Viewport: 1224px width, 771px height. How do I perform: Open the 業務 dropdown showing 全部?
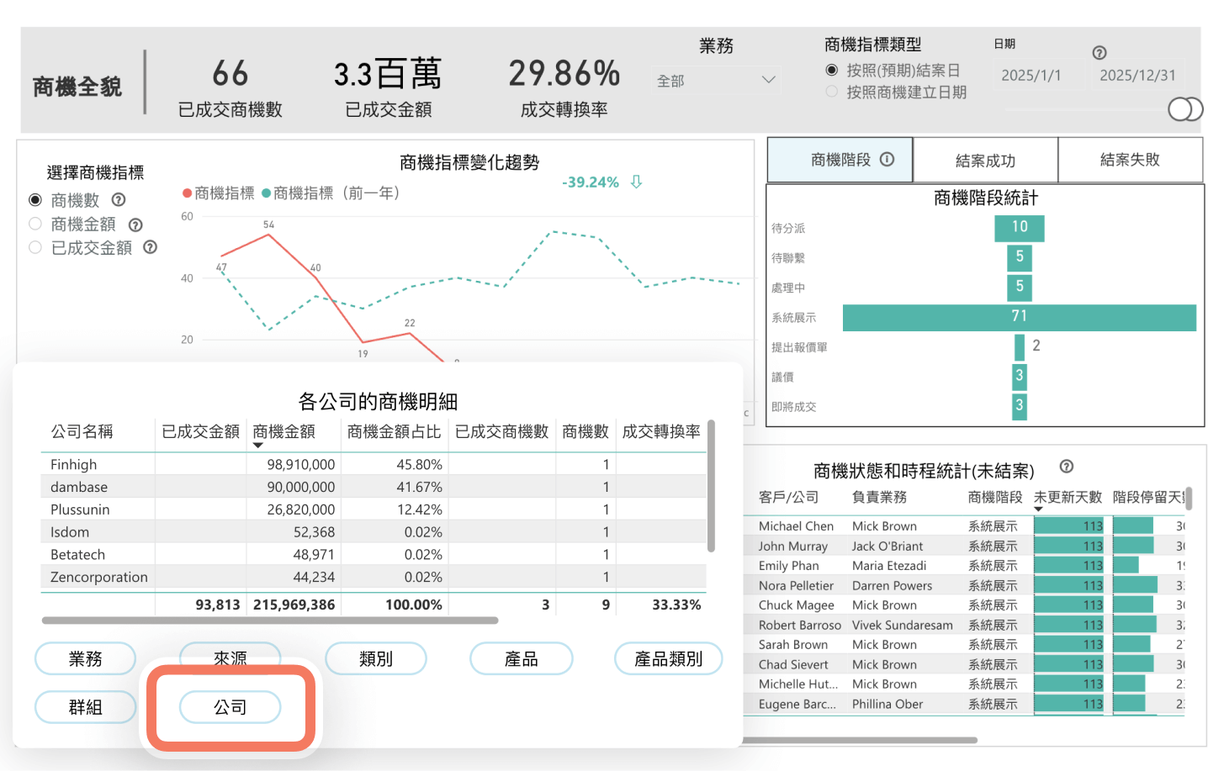coord(715,79)
